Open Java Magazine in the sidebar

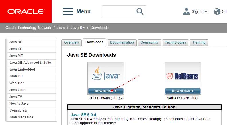(x=32, y=117)
